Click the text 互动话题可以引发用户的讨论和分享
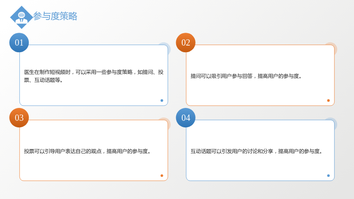This screenshot has width=354, height=199. point(232,151)
